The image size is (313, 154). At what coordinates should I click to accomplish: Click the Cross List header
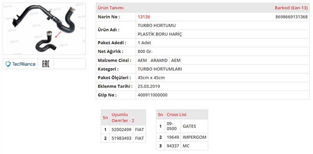[x=177, y=114]
